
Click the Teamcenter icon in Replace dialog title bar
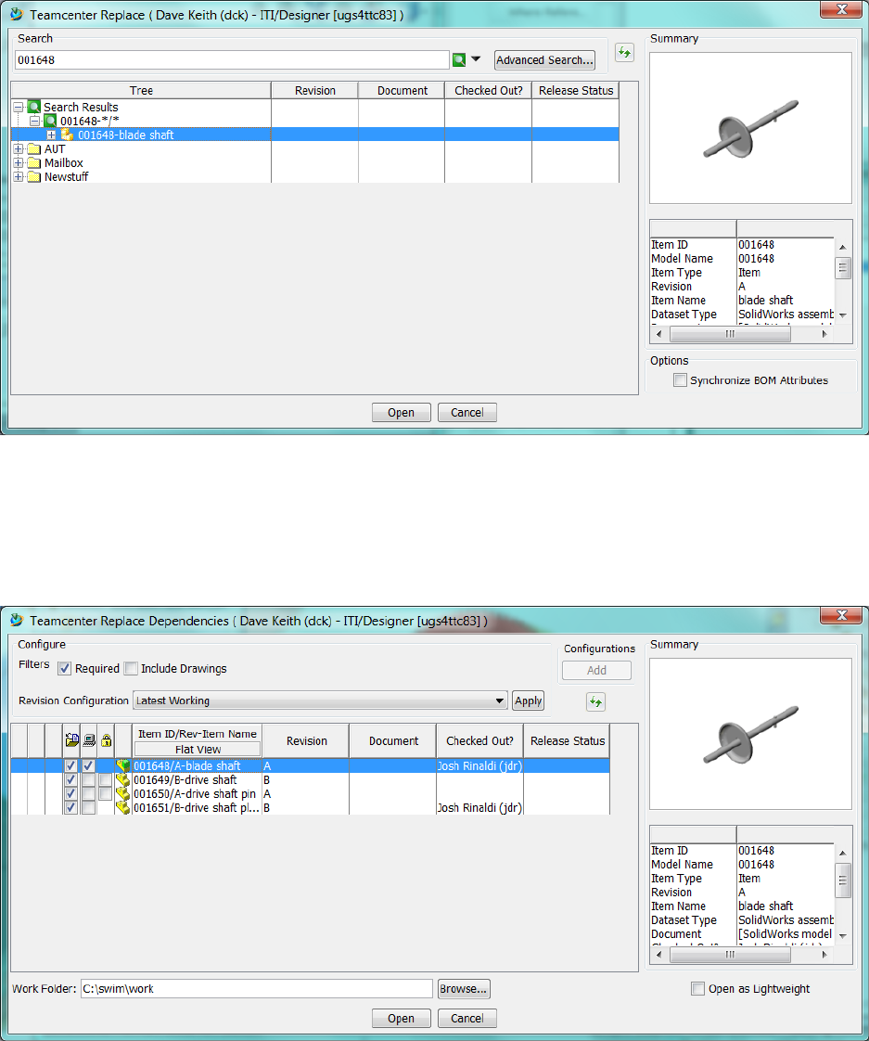pos(17,14)
